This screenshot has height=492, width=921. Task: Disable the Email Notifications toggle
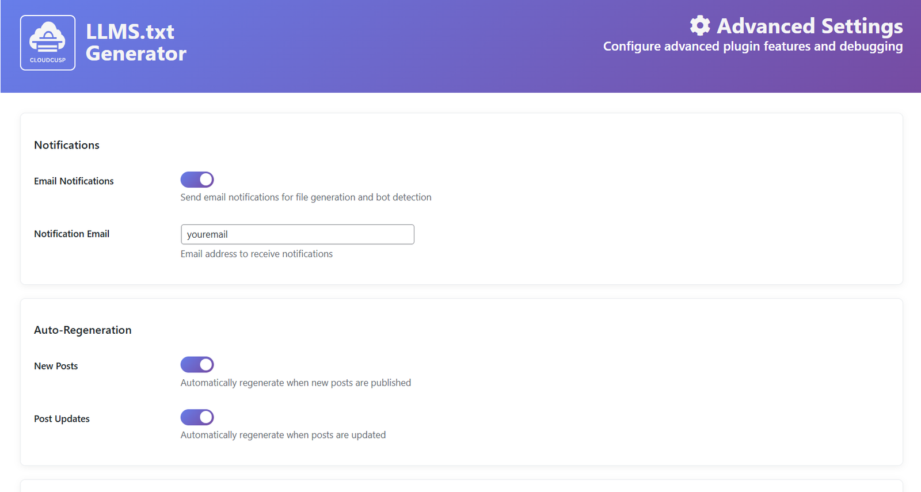point(197,180)
